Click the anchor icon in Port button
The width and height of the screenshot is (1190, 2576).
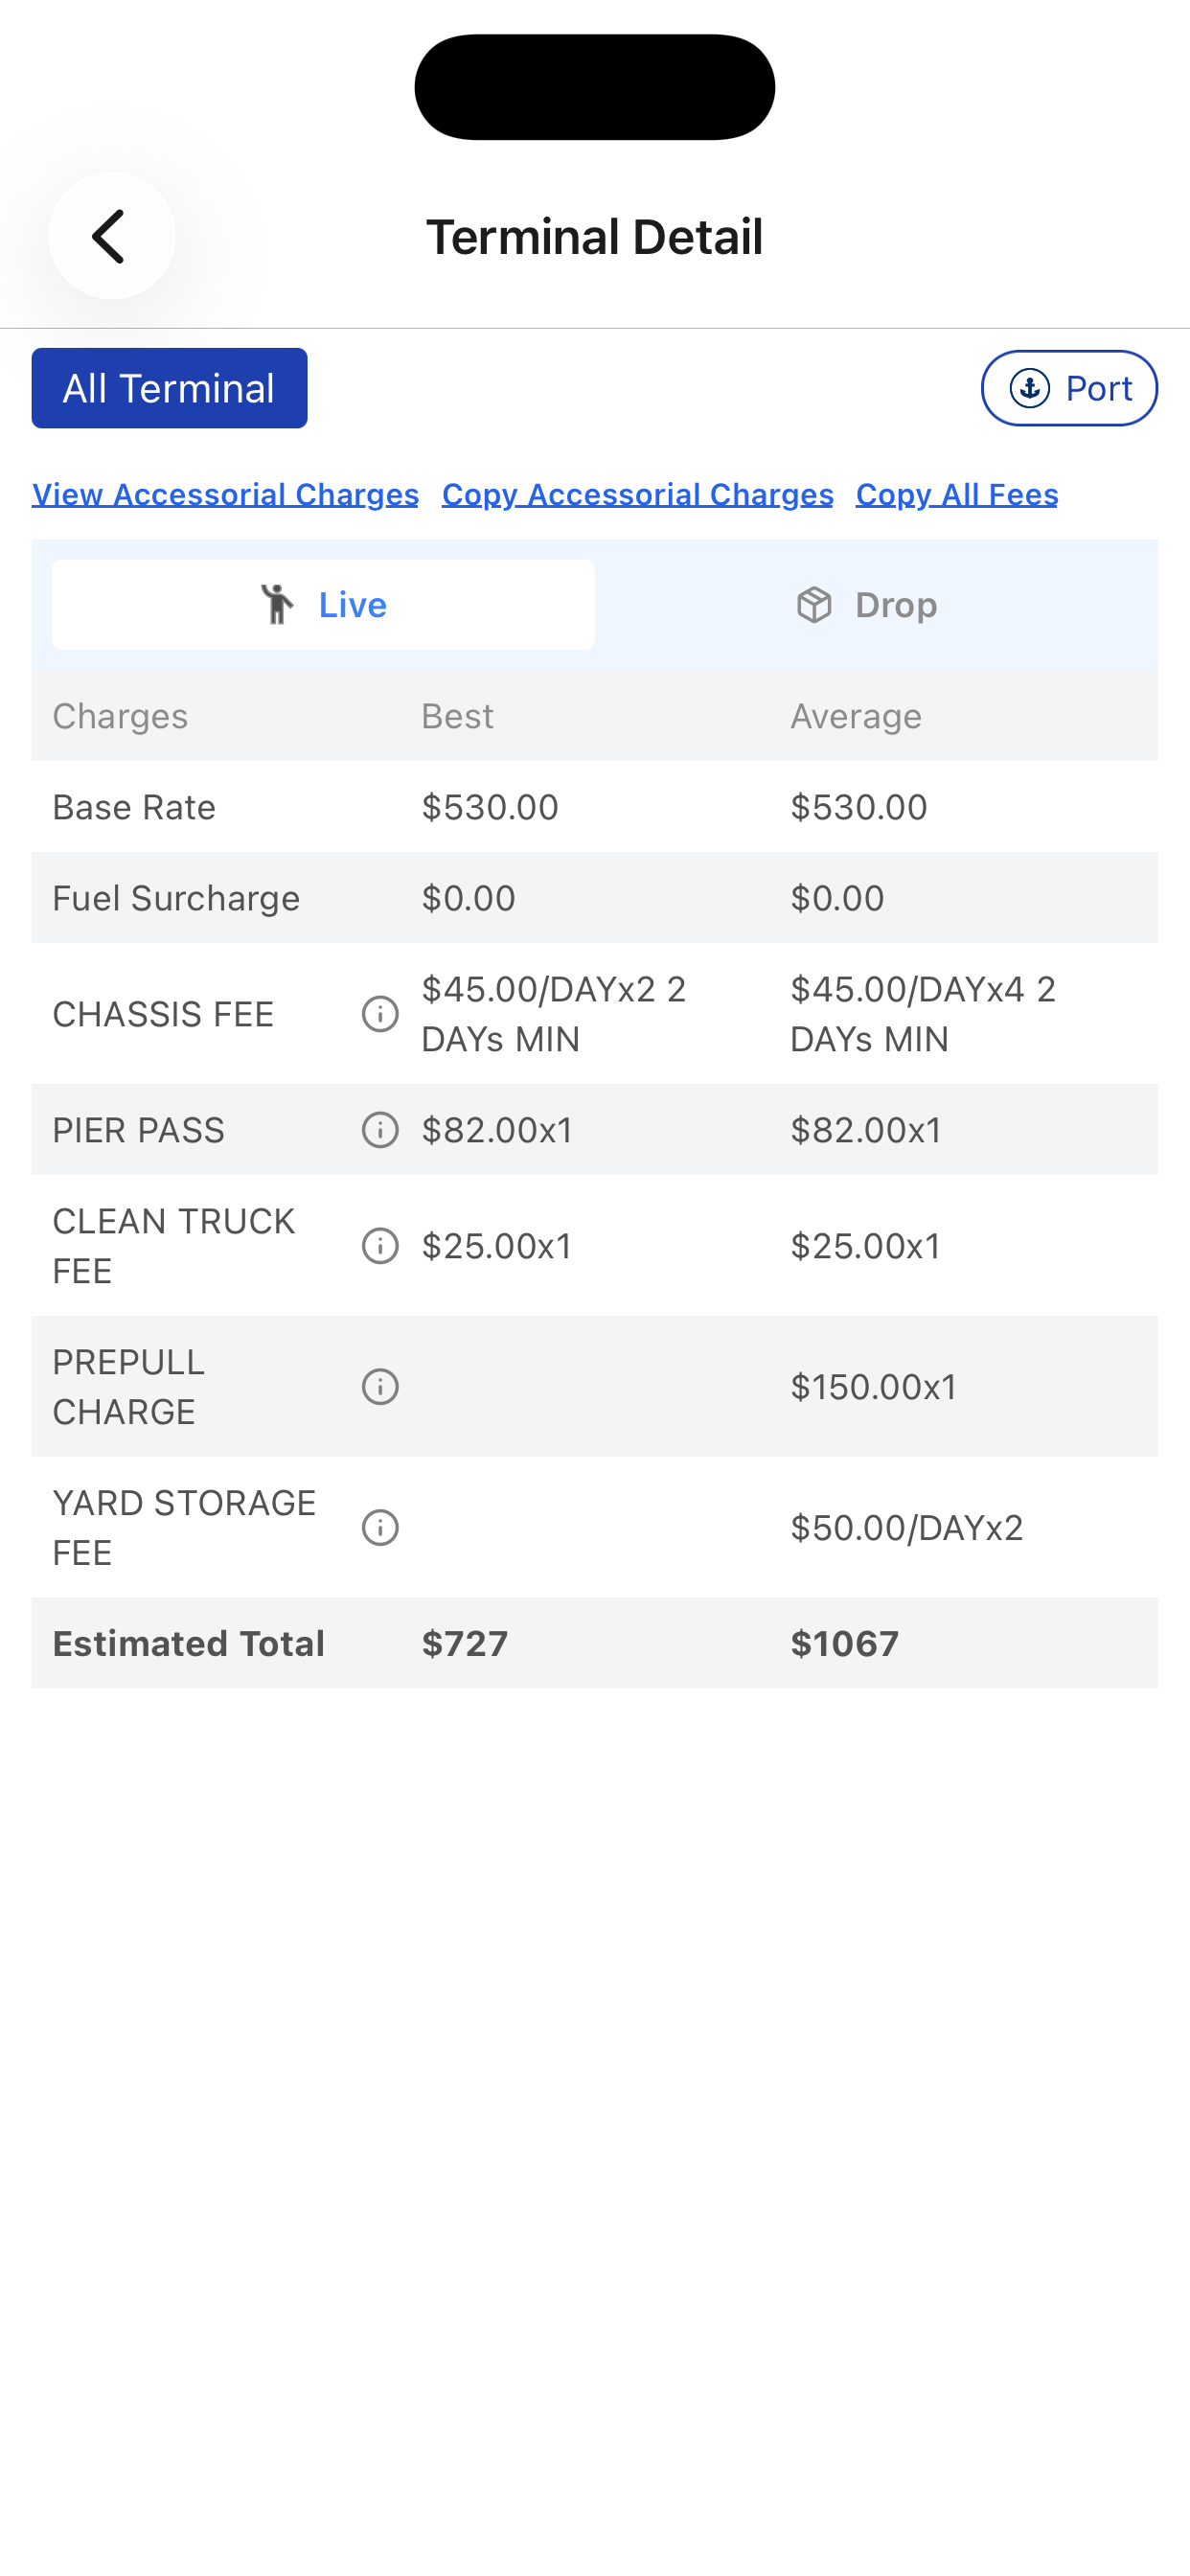1030,388
